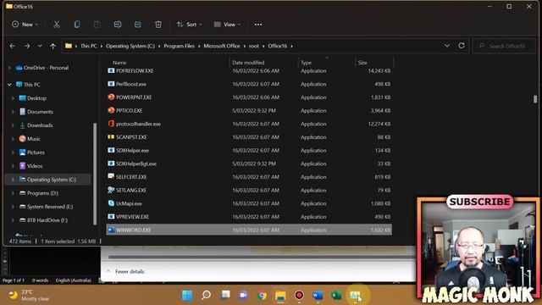Open File Explorer taskbar icon

click(x=280, y=296)
